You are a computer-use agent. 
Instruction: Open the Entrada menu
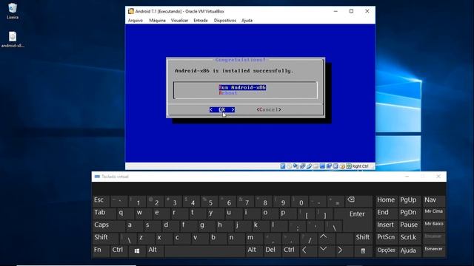[x=201, y=21]
